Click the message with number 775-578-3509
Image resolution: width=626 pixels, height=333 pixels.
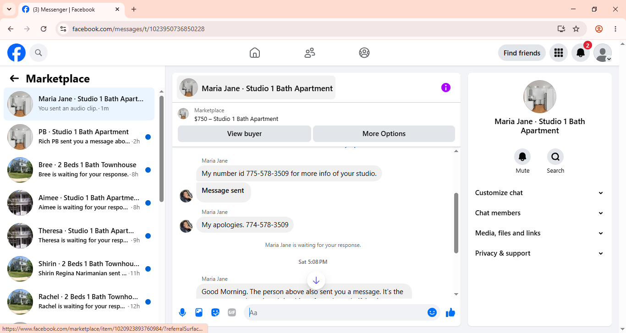[289, 174]
